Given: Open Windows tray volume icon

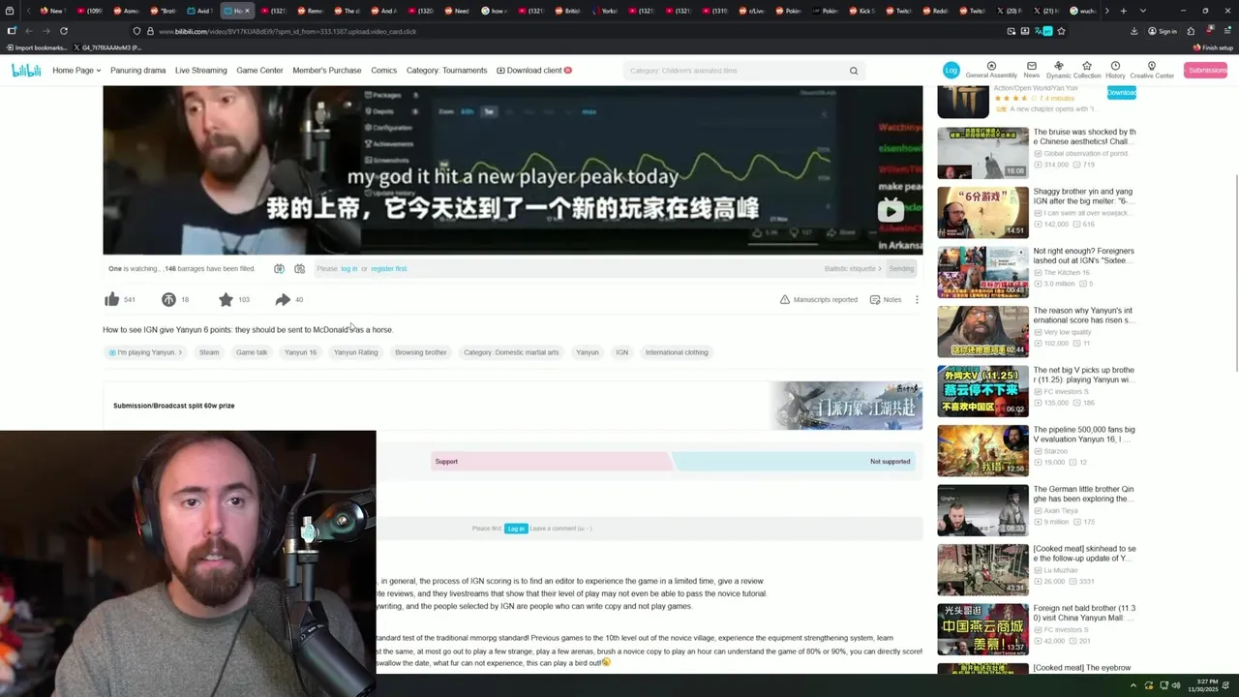Looking at the screenshot, I should pos(1176,685).
